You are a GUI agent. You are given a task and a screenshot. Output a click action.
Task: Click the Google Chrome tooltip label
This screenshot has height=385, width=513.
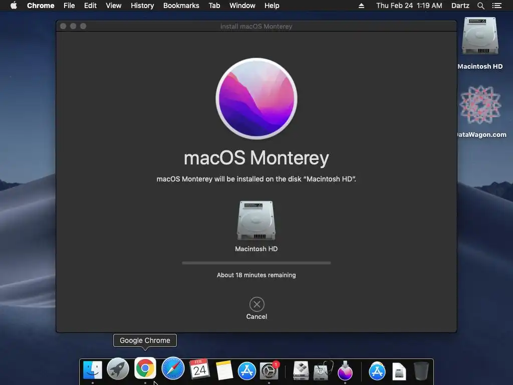pyautogui.click(x=145, y=340)
